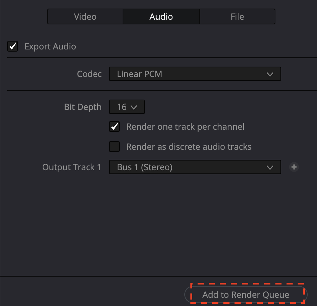
Task: Click the Export Audio label text
Action: (x=50, y=46)
